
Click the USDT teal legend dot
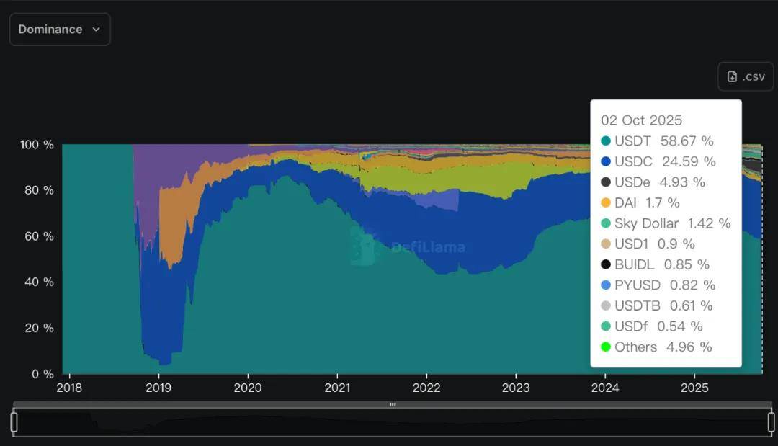606,141
